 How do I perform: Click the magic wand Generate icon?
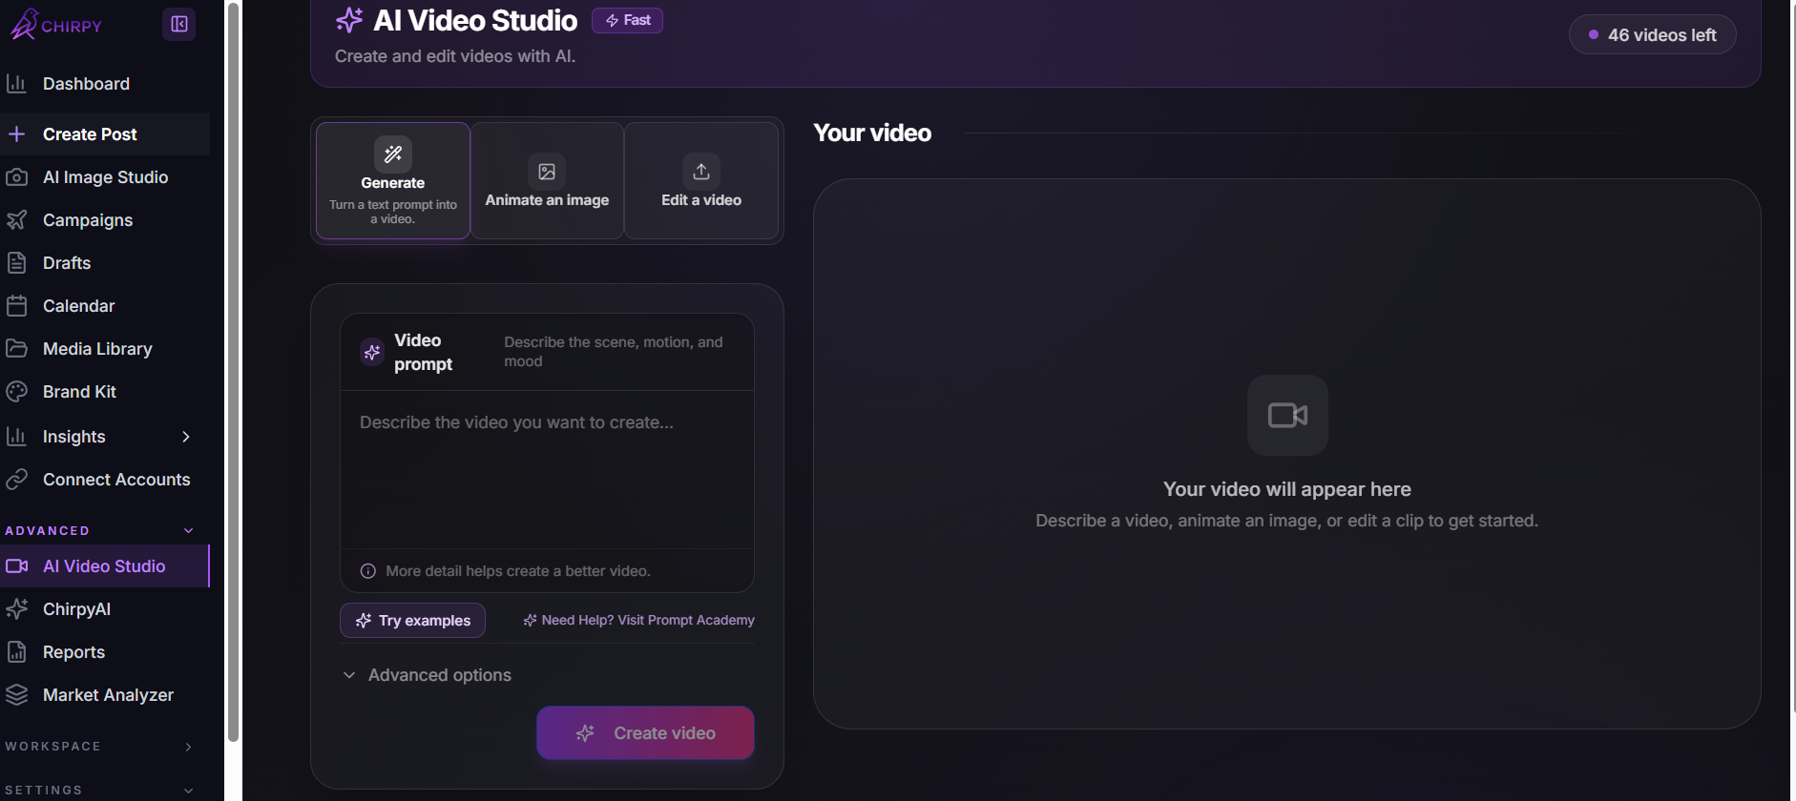(x=393, y=154)
